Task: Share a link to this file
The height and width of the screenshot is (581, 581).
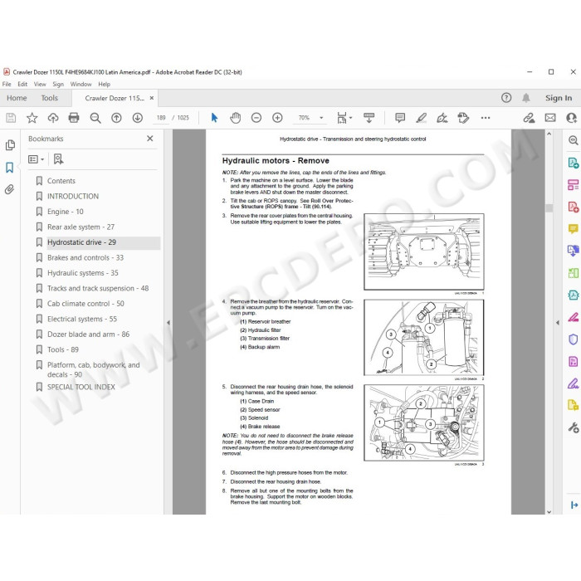Action: [529, 118]
